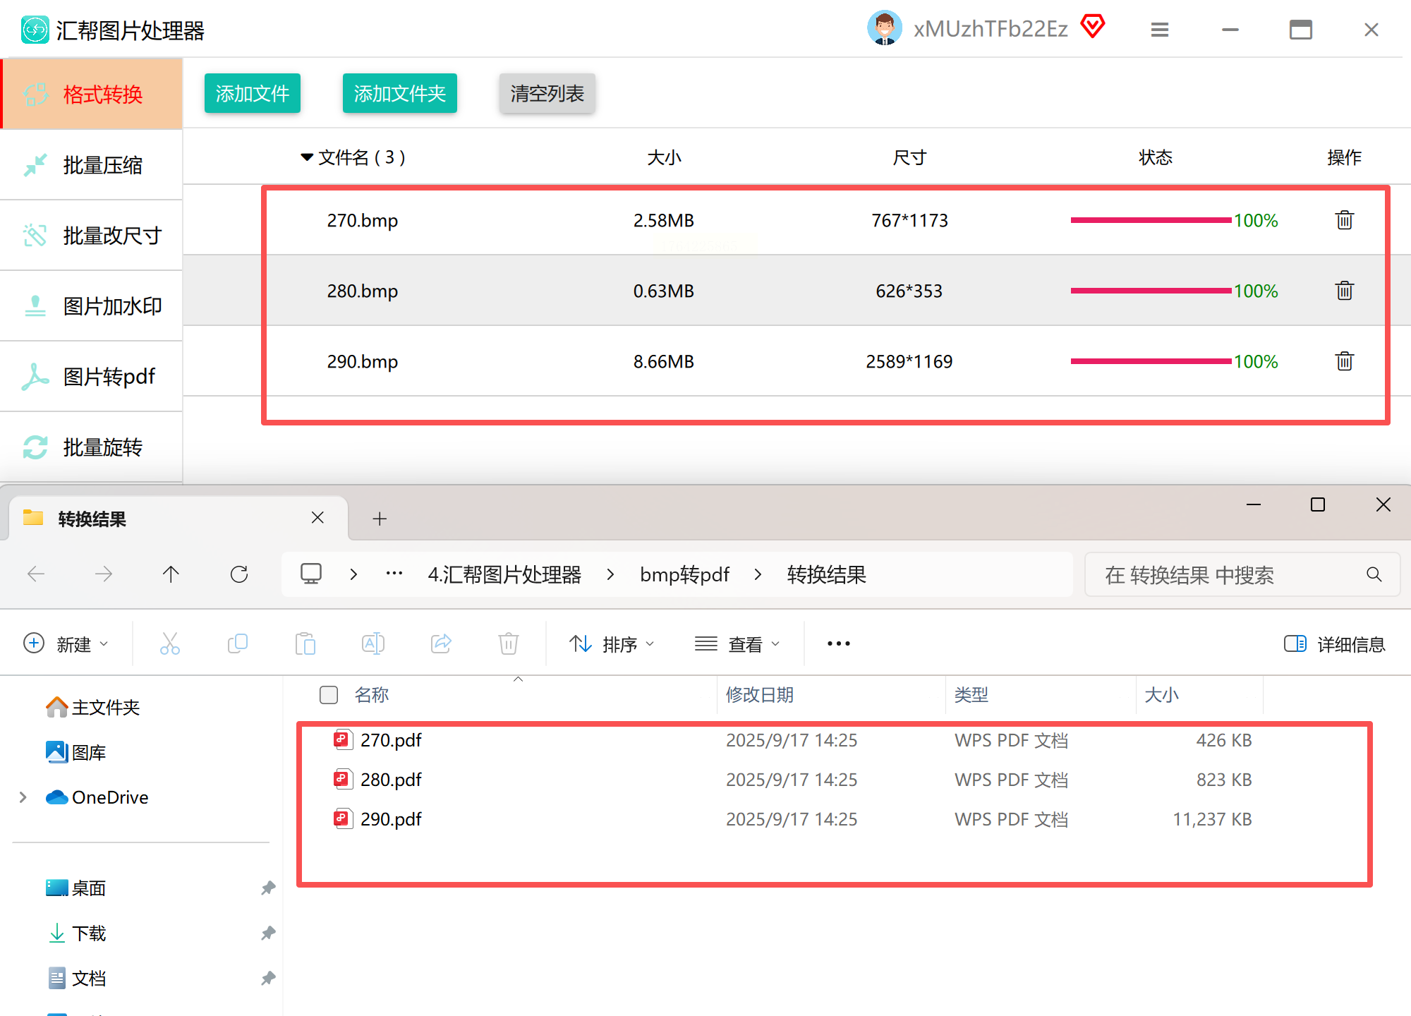Click the 清空列表 button
This screenshot has width=1411, height=1016.
(547, 93)
